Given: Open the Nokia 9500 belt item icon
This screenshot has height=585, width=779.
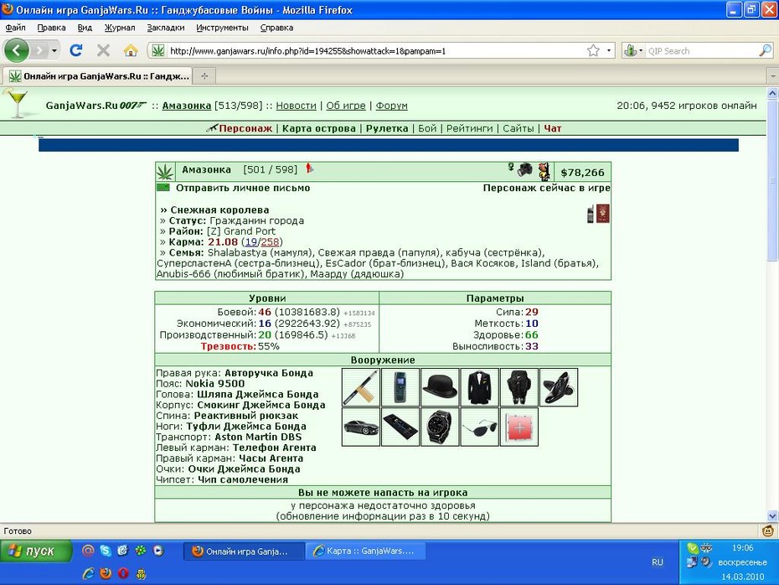Looking at the screenshot, I should 400,387.
